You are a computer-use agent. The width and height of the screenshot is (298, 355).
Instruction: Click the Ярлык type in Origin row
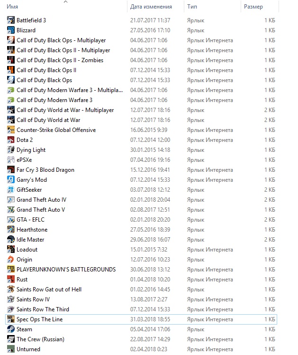click(196, 260)
